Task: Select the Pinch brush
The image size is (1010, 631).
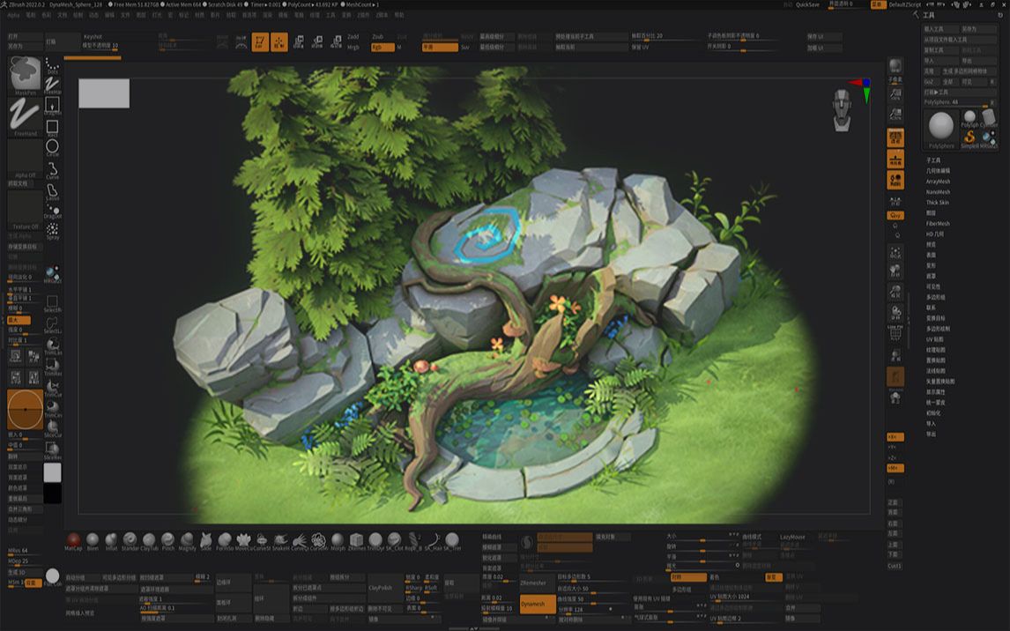Action: tap(167, 540)
